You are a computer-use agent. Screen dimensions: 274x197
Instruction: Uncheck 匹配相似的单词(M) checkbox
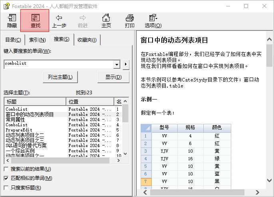pyautogui.click(x=6, y=178)
